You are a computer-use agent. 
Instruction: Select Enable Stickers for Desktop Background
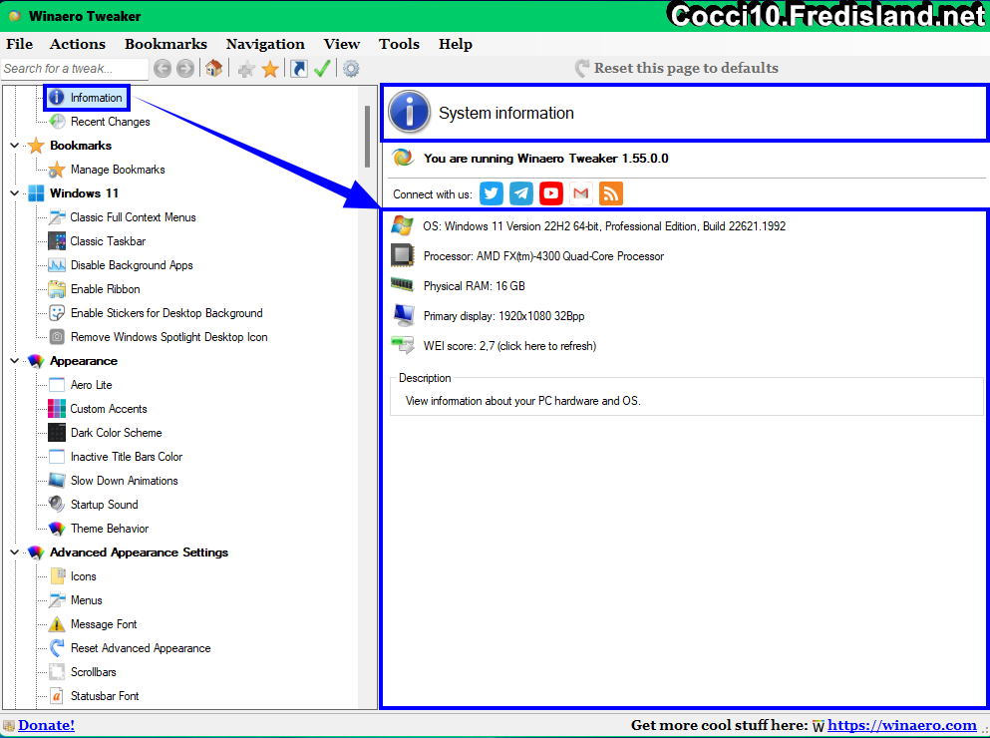tap(166, 313)
